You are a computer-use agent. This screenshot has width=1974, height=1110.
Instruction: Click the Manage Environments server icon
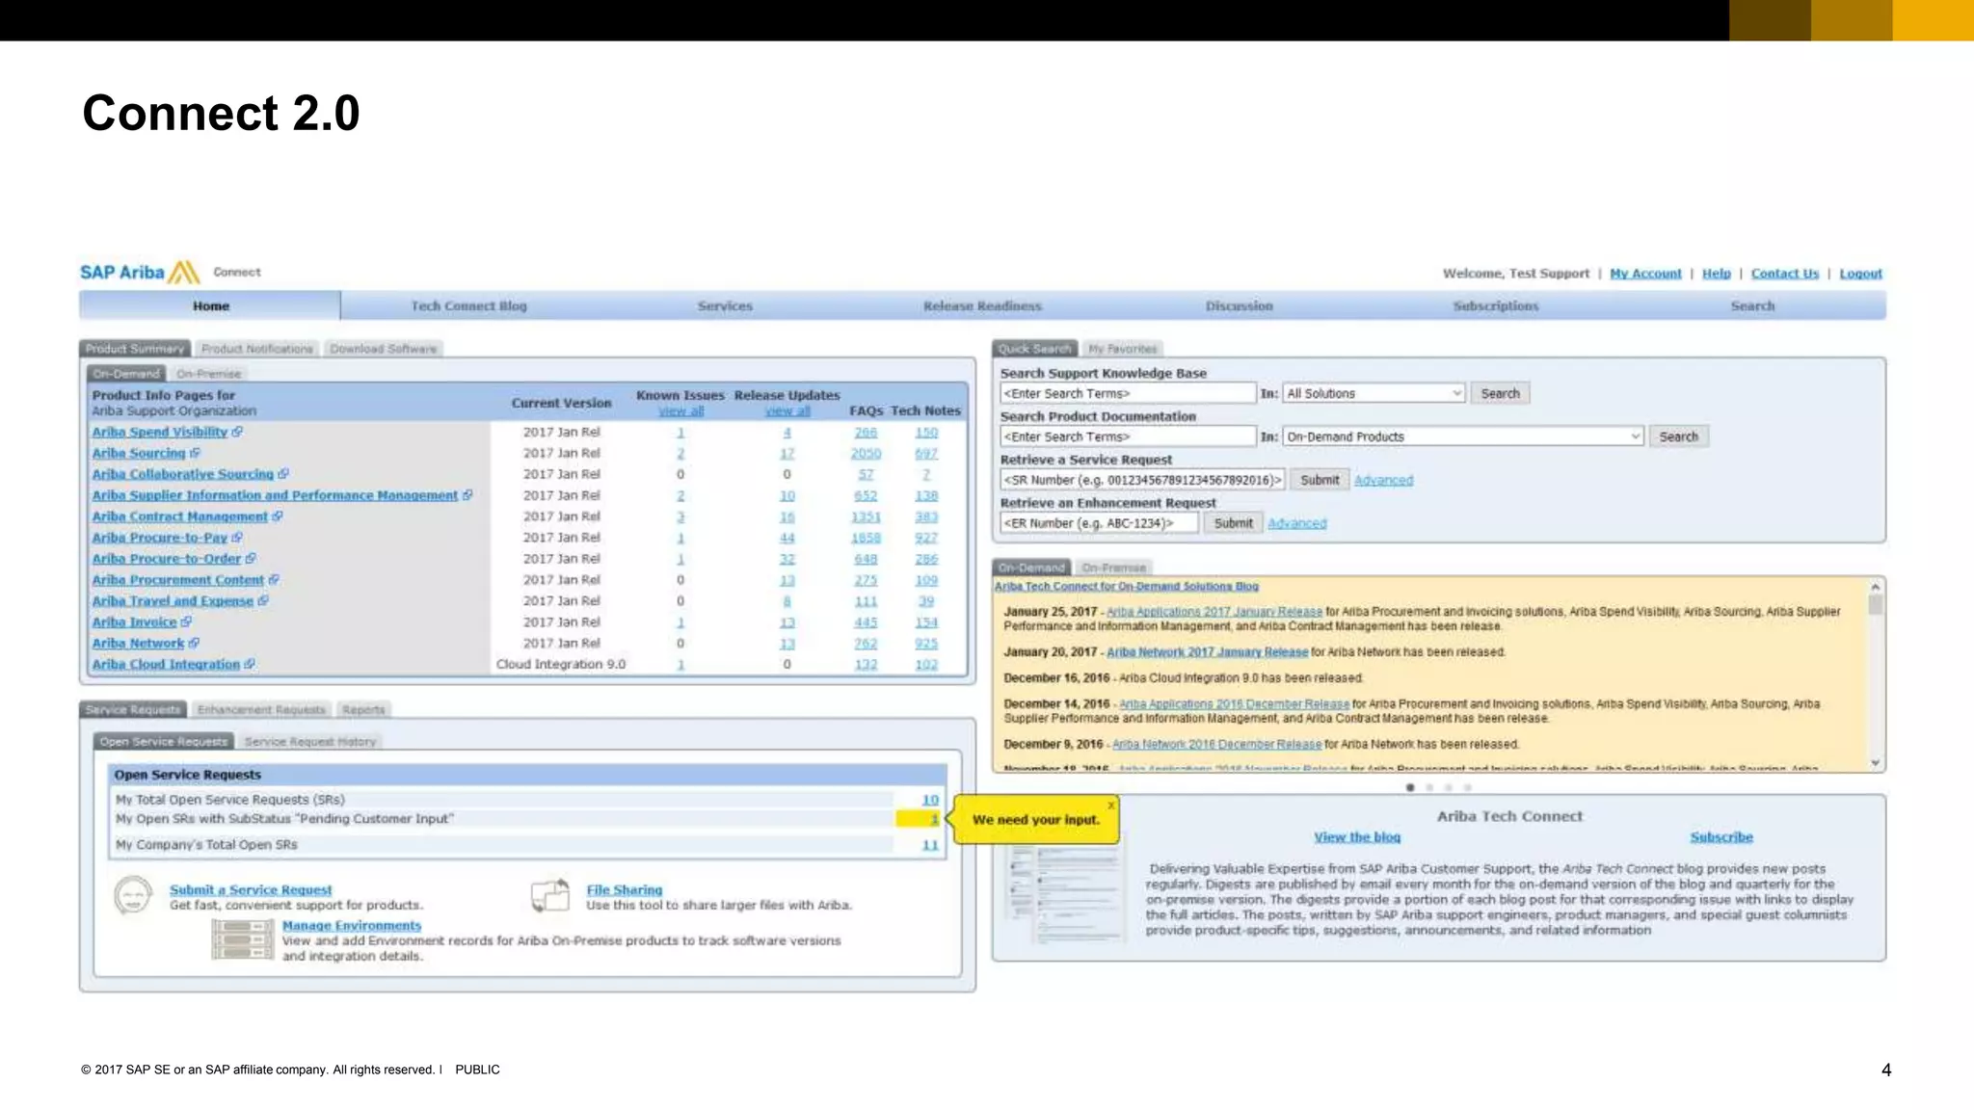point(243,939)
